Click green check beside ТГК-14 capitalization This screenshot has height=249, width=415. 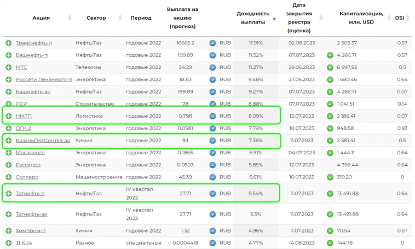pyautogui.click(x=330, y=243)
